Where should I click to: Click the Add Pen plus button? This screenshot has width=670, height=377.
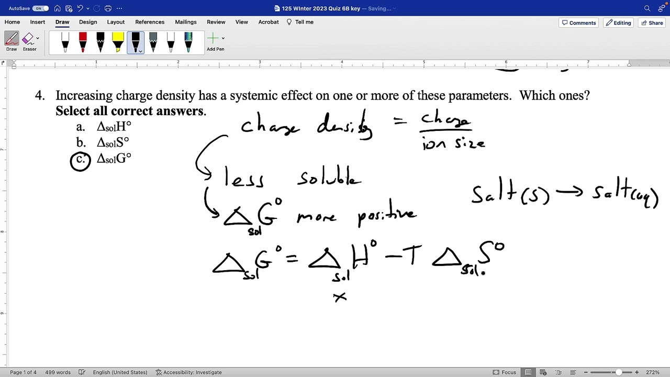[x=213, y=38]
